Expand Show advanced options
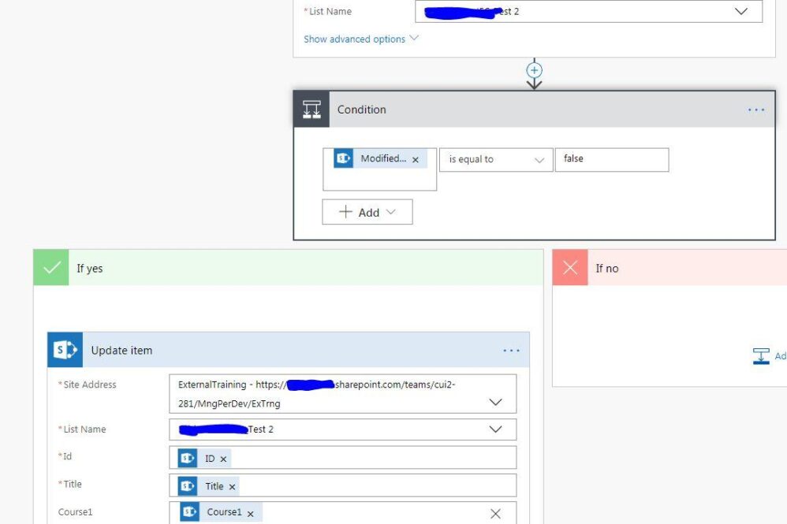Viewport: 787px width, 524px height. click(361, 39)
